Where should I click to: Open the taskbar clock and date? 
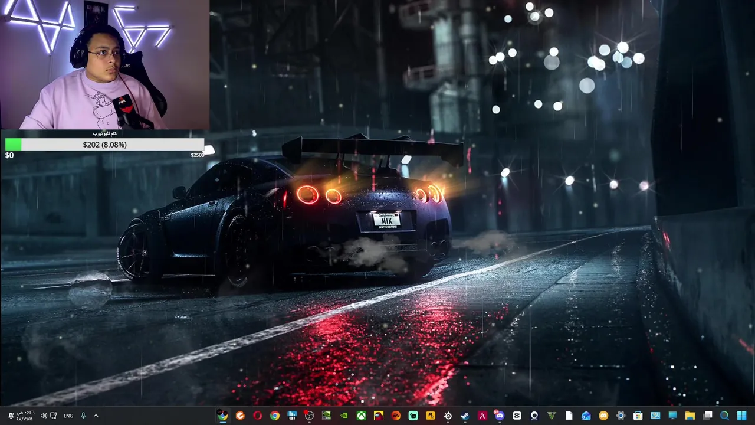(25, 416)
